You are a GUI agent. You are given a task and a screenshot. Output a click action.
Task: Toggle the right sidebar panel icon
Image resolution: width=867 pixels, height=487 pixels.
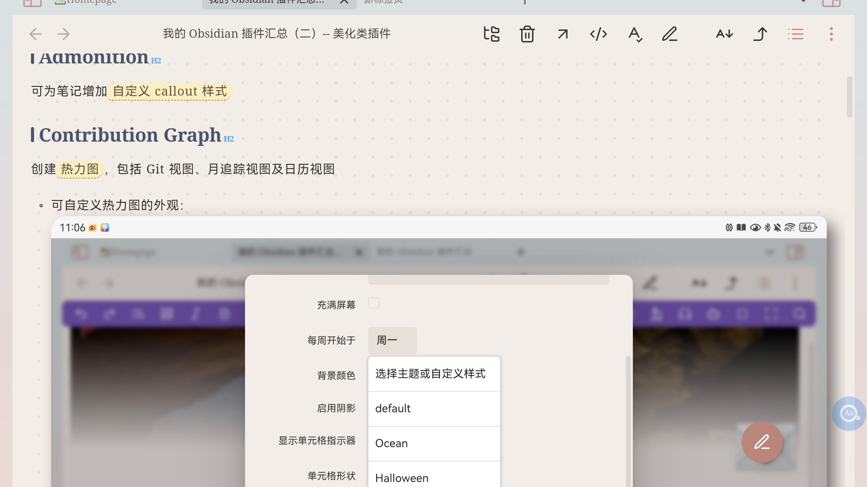(x=831, y=3)
